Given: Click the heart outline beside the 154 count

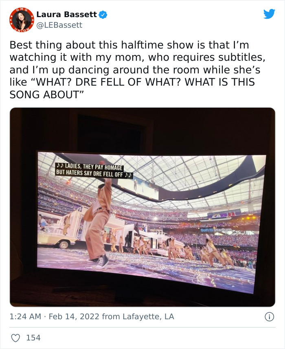Looking at the screenshot, I should click(15, 338).
